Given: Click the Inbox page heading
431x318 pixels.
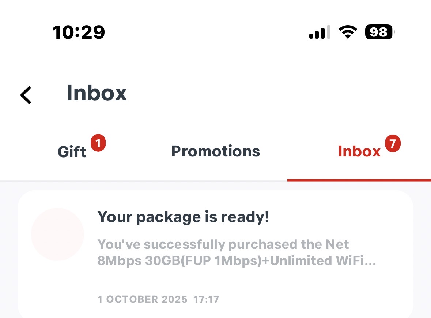Looking at the screenshot, I should click(97, 93).
